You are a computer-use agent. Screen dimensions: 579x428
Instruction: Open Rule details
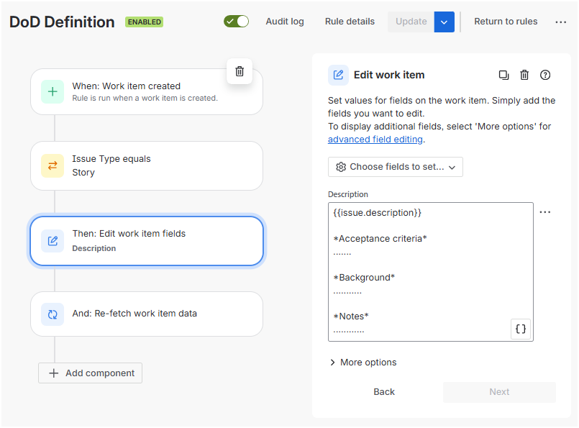coord(350,22)
